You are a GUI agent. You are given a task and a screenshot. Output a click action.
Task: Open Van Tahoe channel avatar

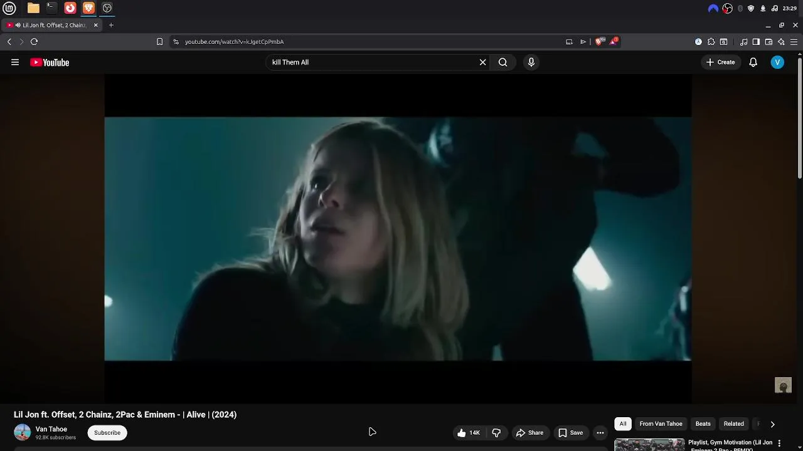click(x=22, y=432)
